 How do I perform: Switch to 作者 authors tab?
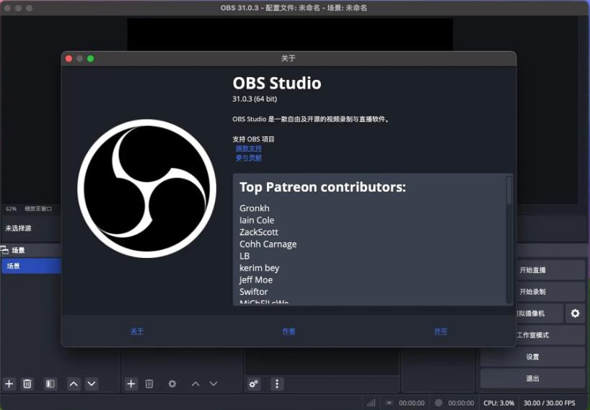click(289, 331)
